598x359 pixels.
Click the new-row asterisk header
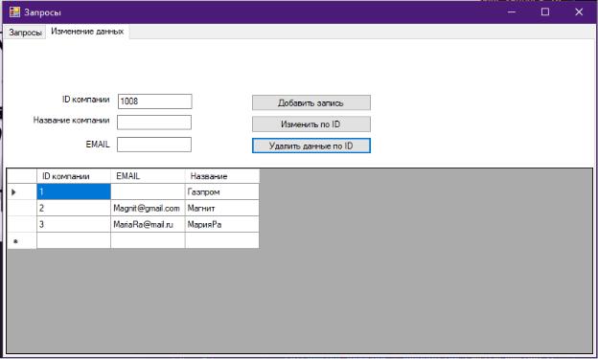pos(22,241)
